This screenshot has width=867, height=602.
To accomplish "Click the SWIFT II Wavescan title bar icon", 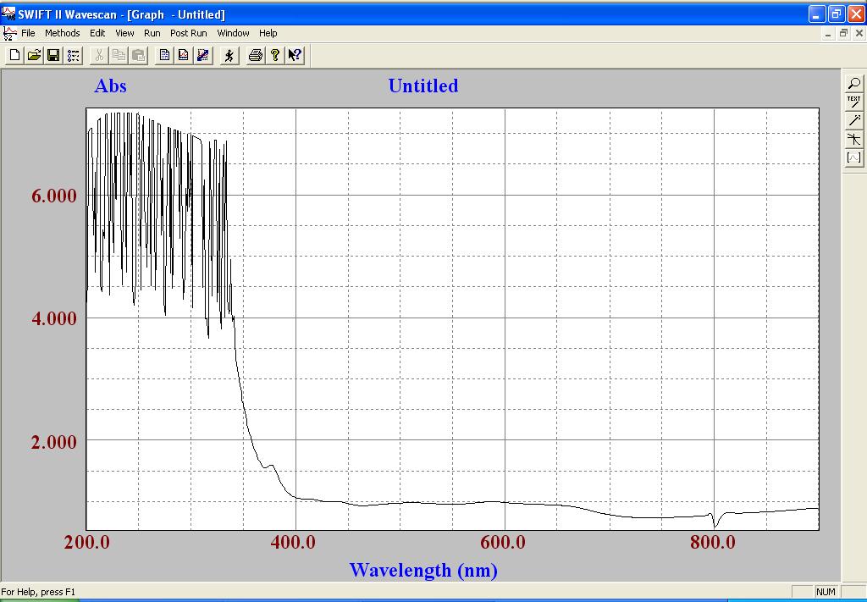I will point(8,14).
